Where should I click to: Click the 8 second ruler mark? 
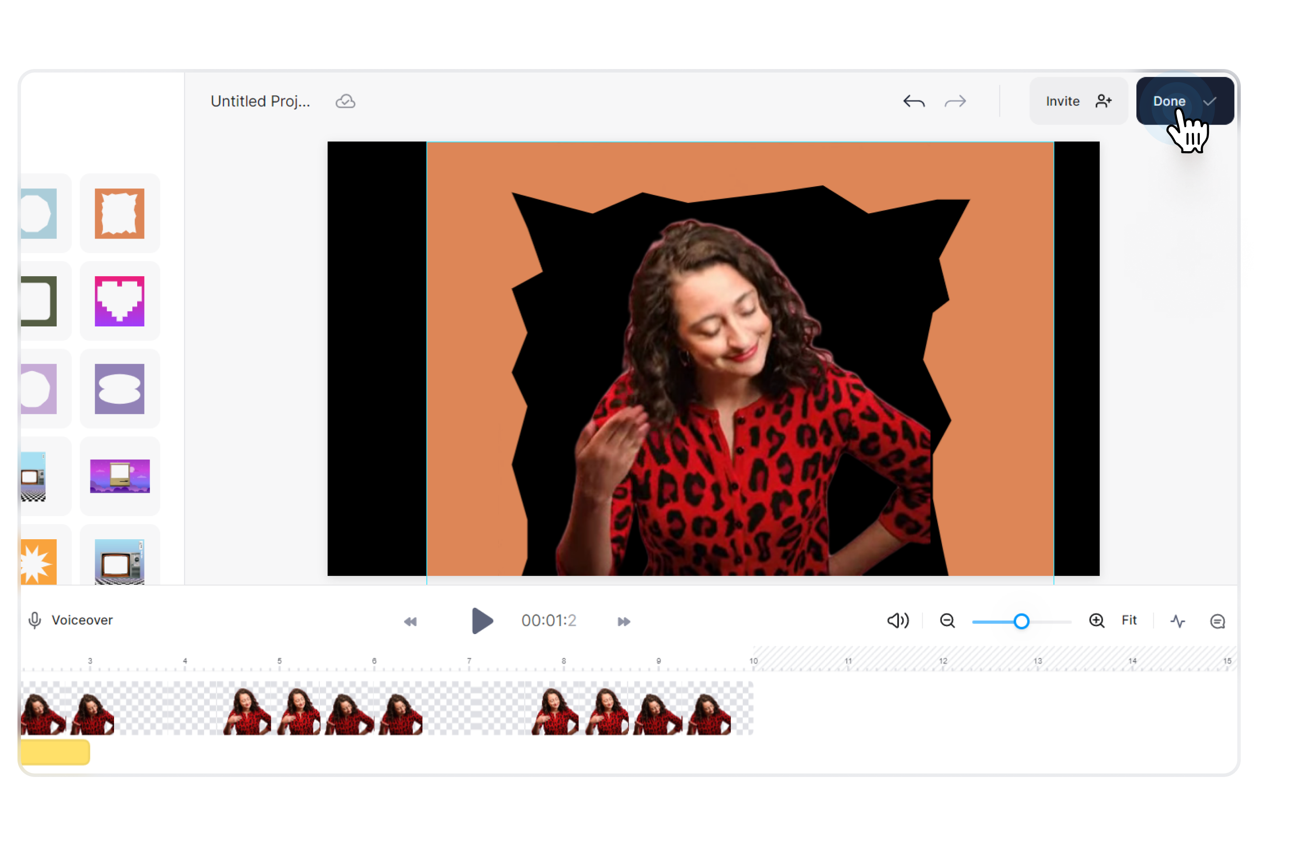(564, 661)
